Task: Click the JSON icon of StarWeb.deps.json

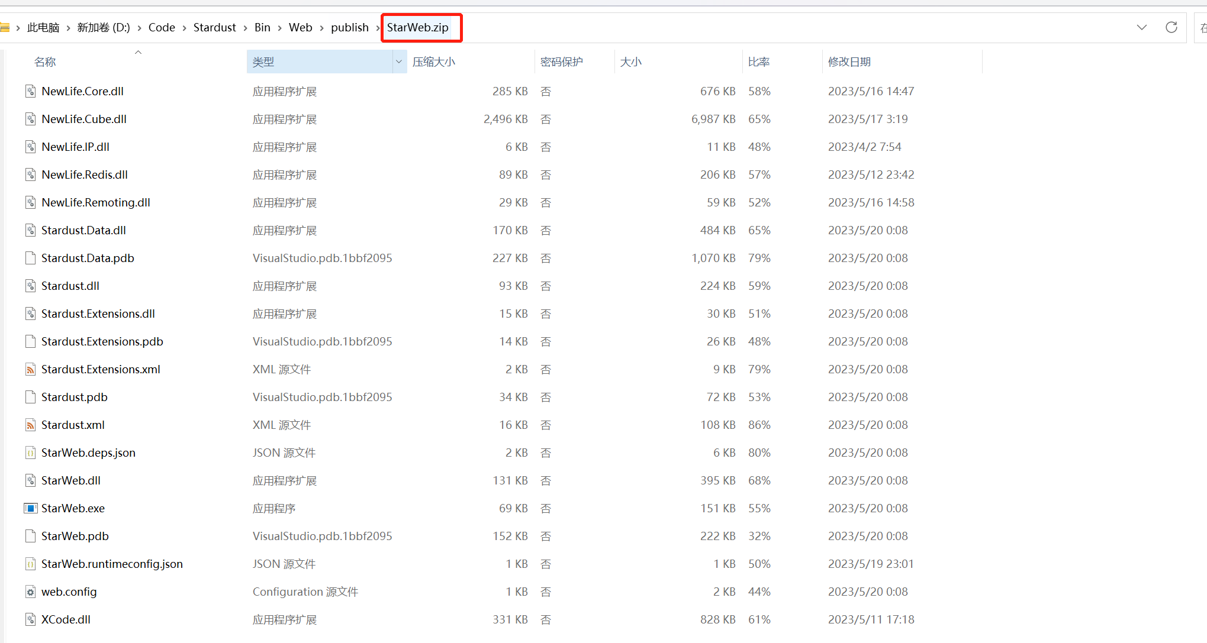Action: (30, 453)
